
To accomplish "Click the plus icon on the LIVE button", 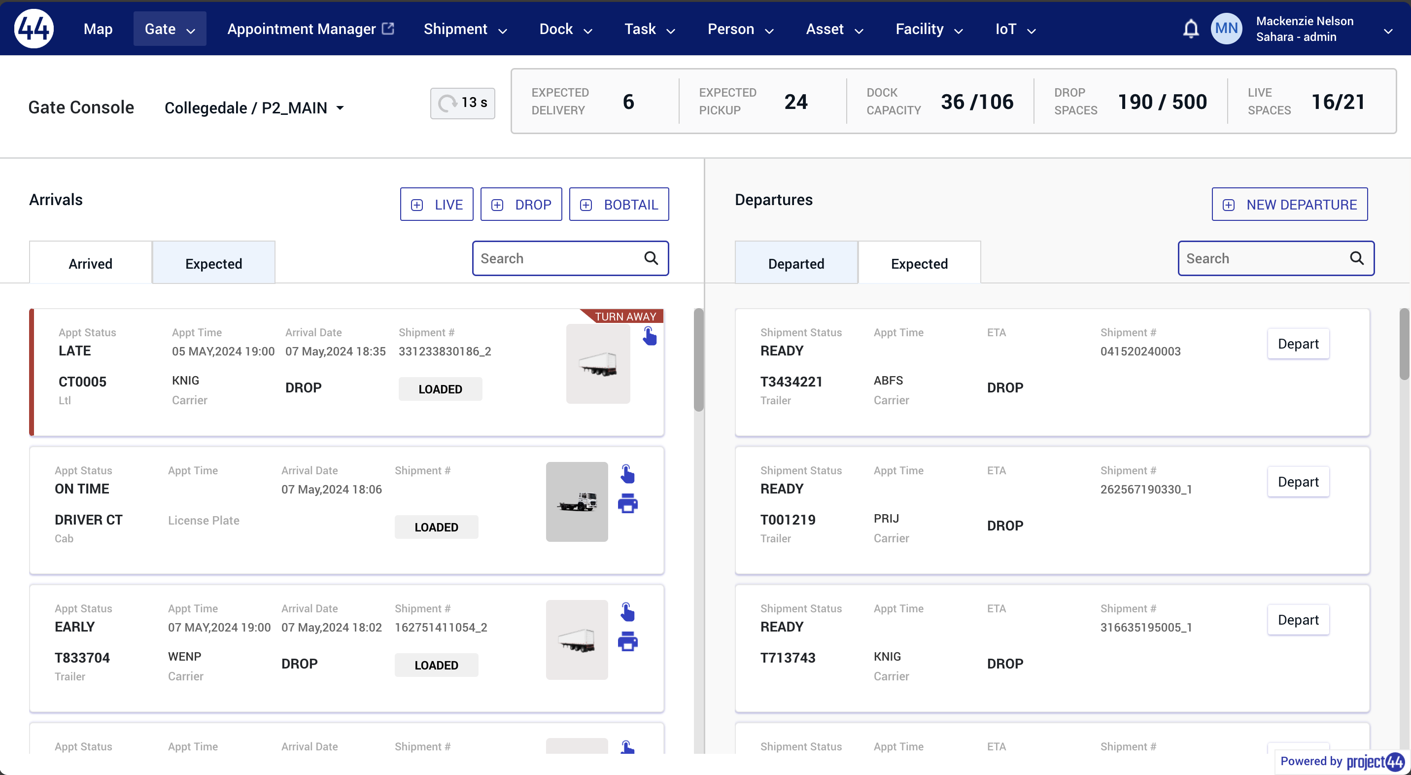I will click(x=417, y=205).
